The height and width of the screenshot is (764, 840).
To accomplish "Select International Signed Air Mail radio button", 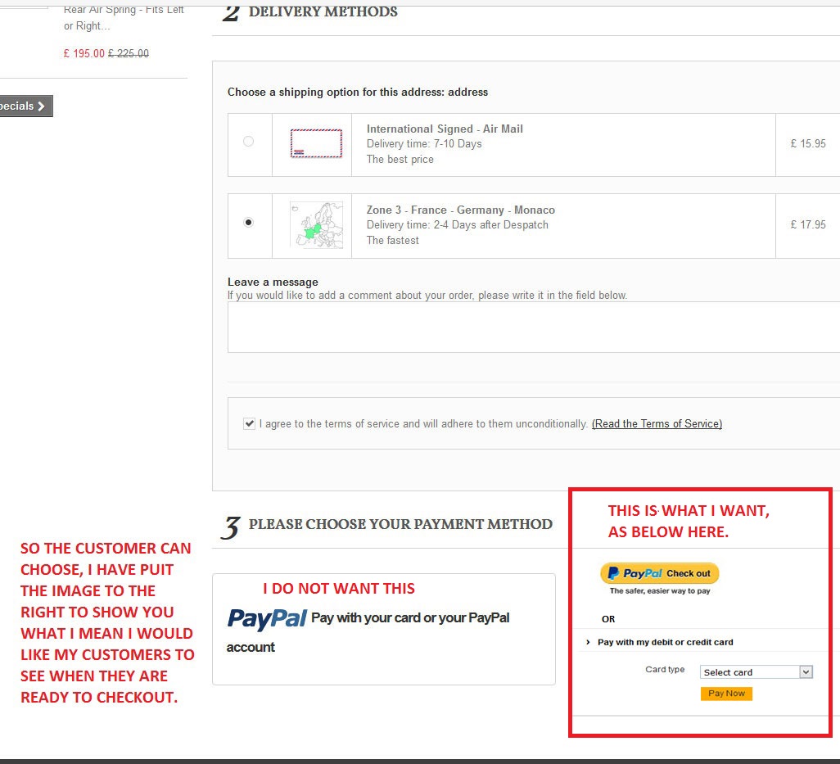I will point(248,142).
